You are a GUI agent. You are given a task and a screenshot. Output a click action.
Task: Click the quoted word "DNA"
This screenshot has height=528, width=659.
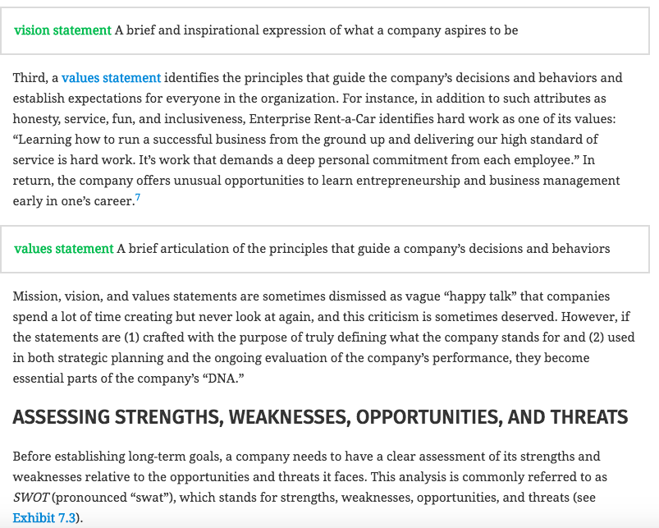[x=222, y=379]
